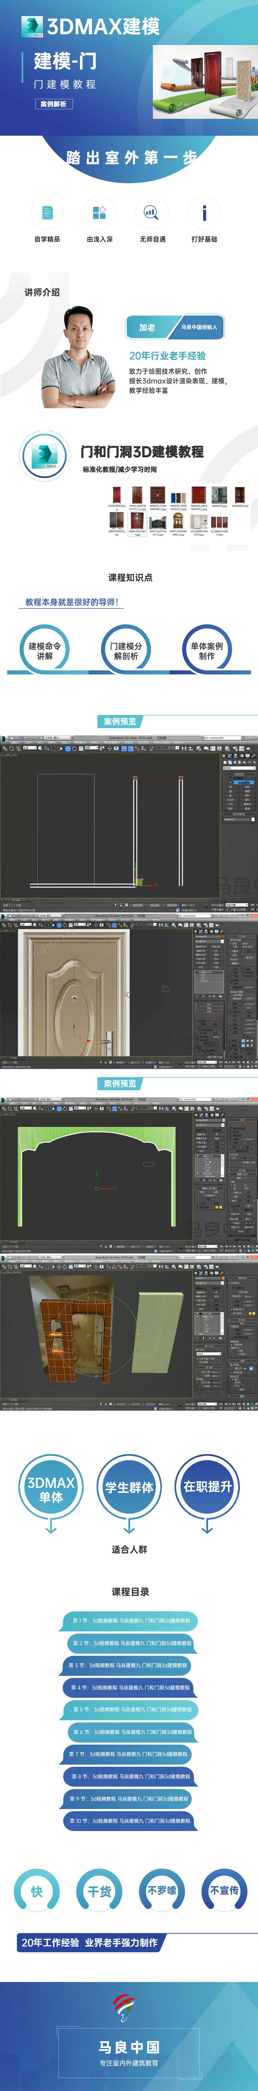This screenshot has width=258, height=2091.
Task: Click the 案例解析 button
Action: (x=54, y=104)
